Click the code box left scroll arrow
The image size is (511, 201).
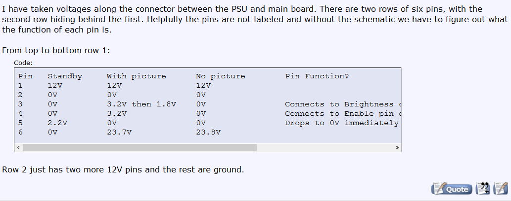coord(18,147)
